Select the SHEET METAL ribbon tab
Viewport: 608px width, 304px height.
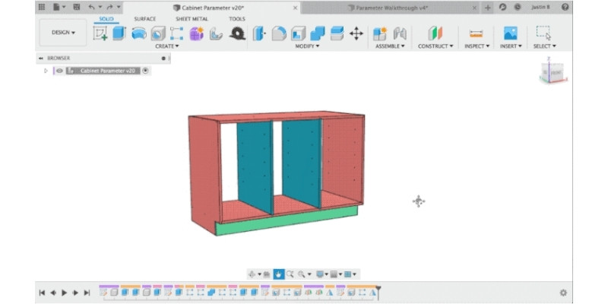192,19
